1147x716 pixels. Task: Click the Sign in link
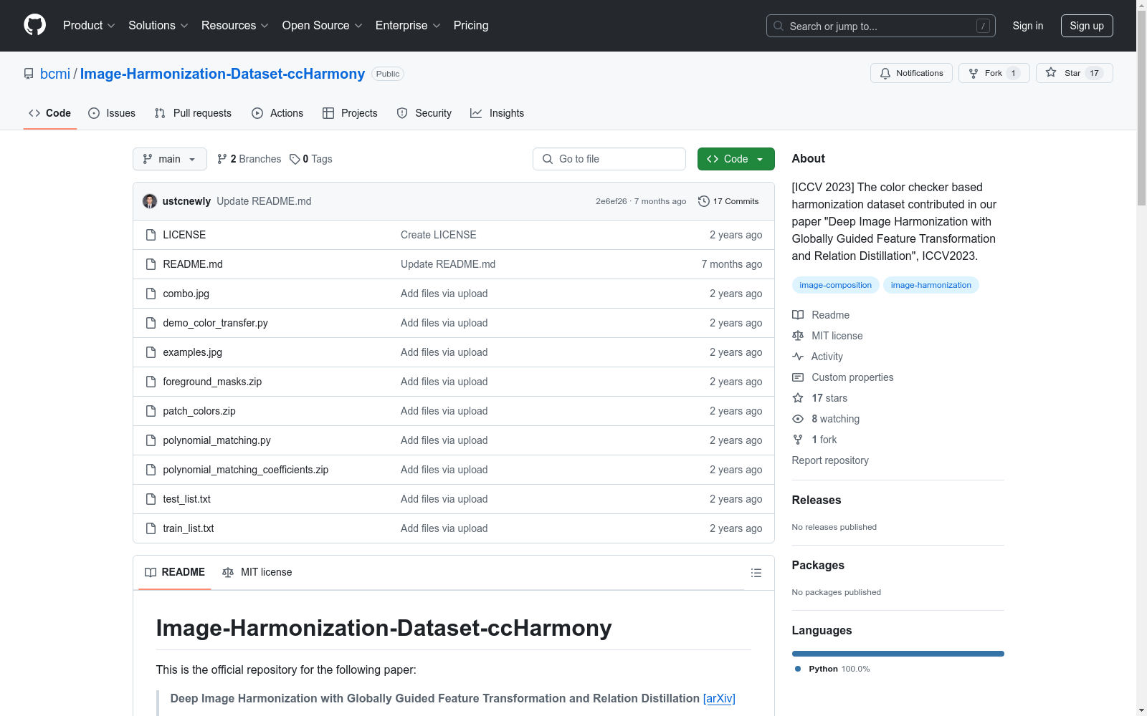click(1028, 26)
